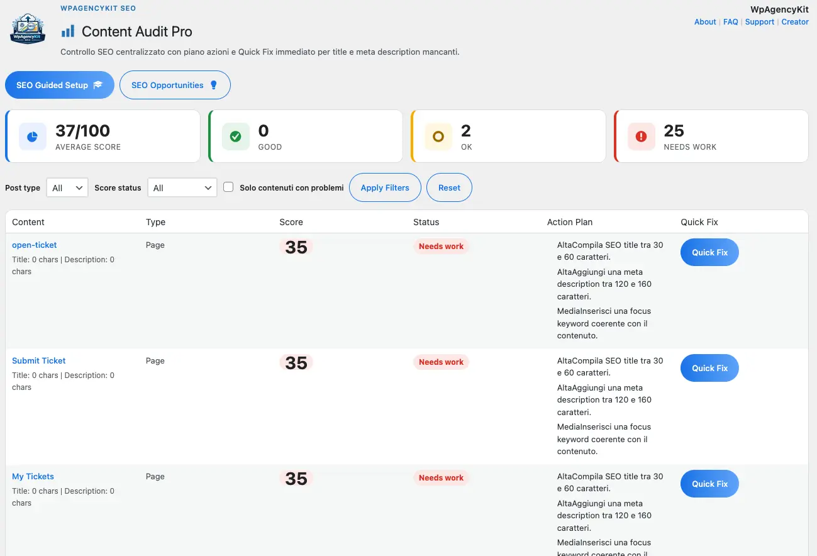817x556 pixels.
Task: Open the SEO Guided Setup tab
Action: click(x=60, y=85)
